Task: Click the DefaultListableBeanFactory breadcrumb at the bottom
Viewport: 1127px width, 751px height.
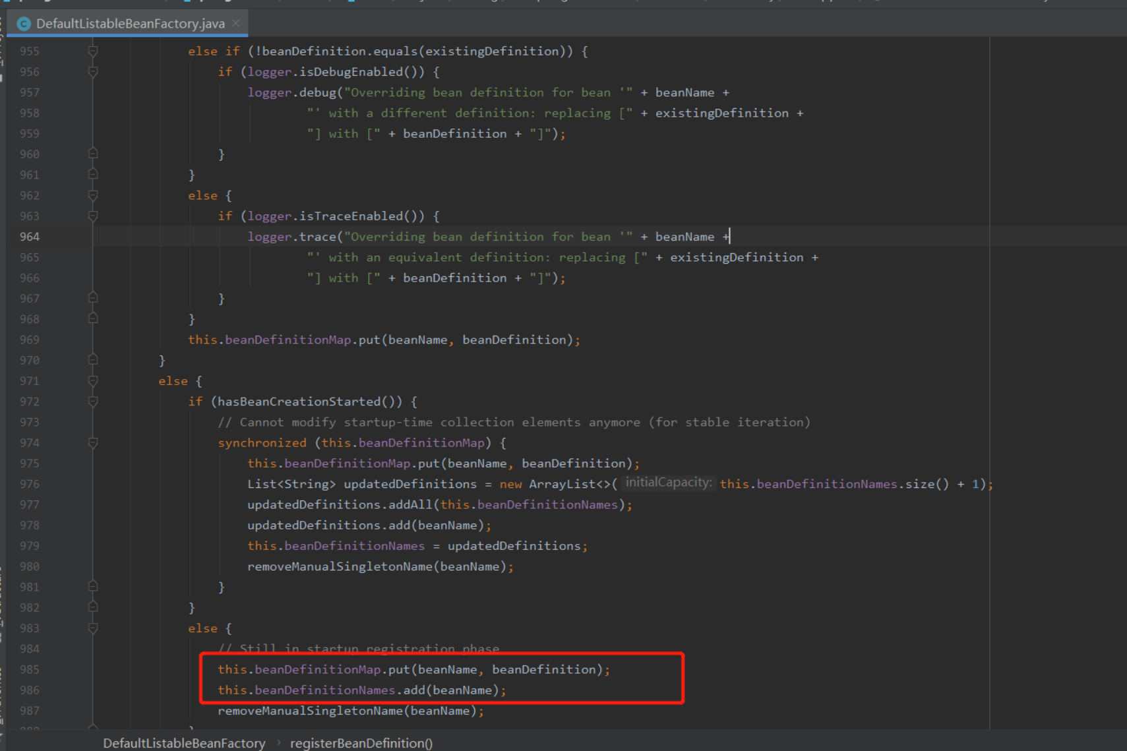Action: (184, 743)
